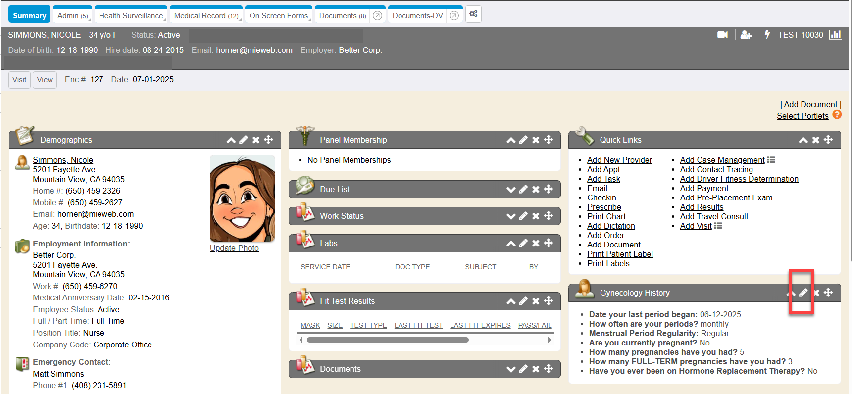Expand the Work Status portlet
Image resolution: width=852 pixels, height=394 pixels.
511,216
